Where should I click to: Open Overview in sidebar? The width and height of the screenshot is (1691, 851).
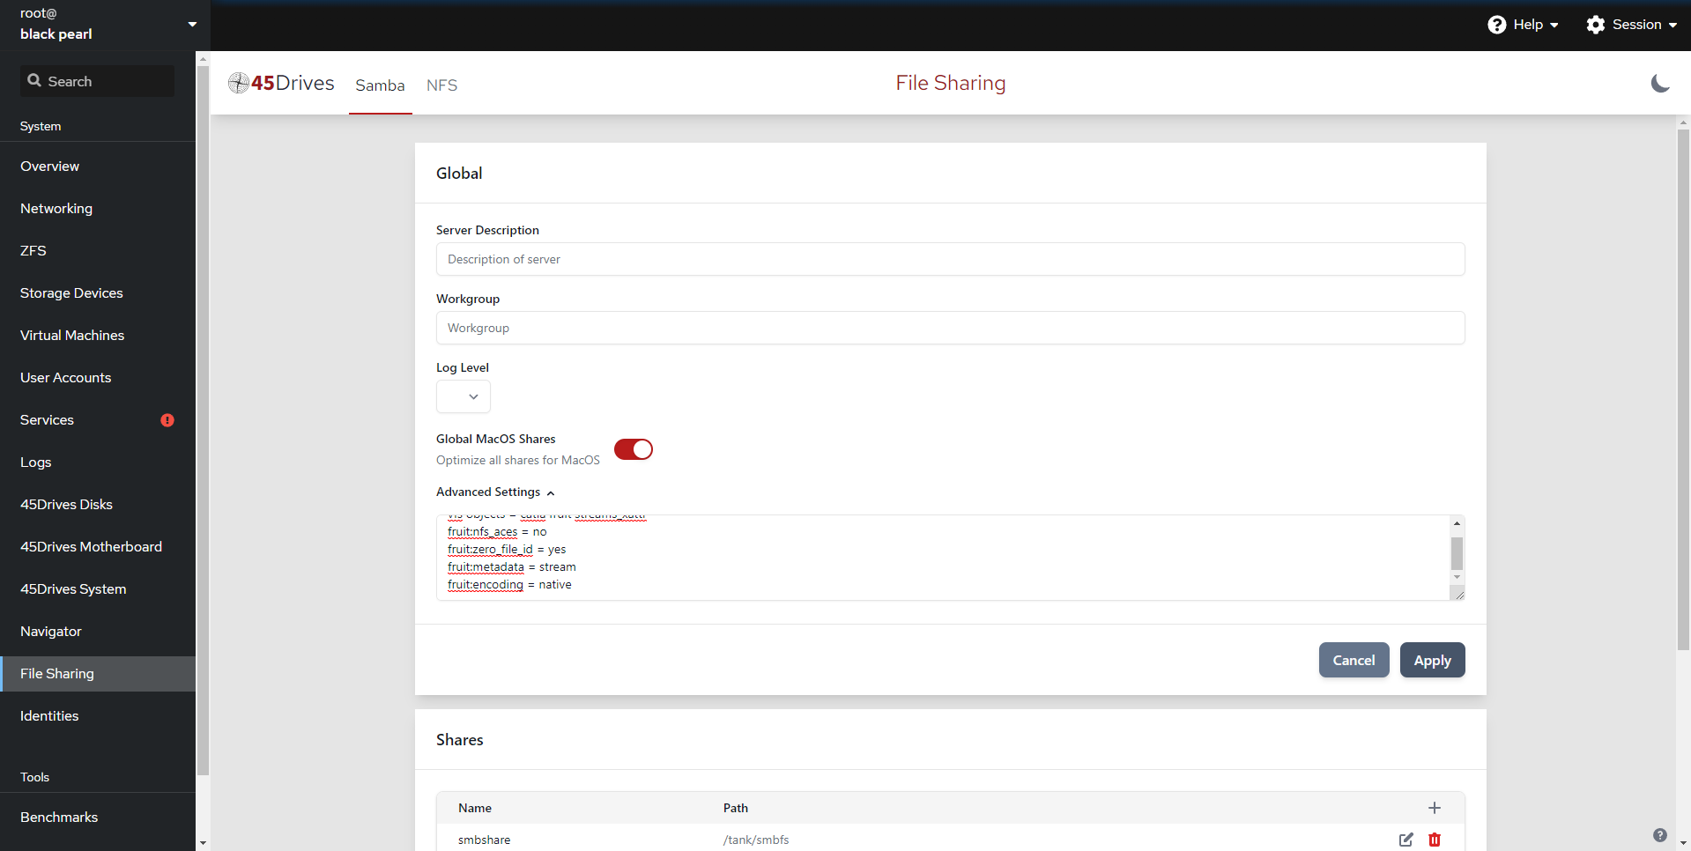pos(98,166)
